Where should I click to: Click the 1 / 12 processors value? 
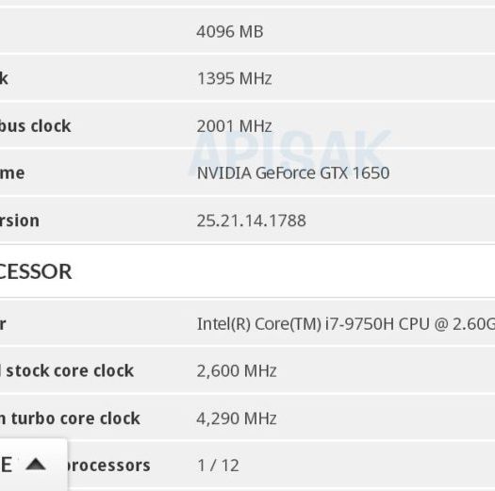click(x=218, y=466)
